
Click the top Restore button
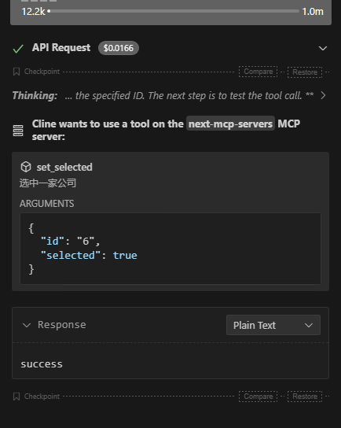click(x=305, y=72)
